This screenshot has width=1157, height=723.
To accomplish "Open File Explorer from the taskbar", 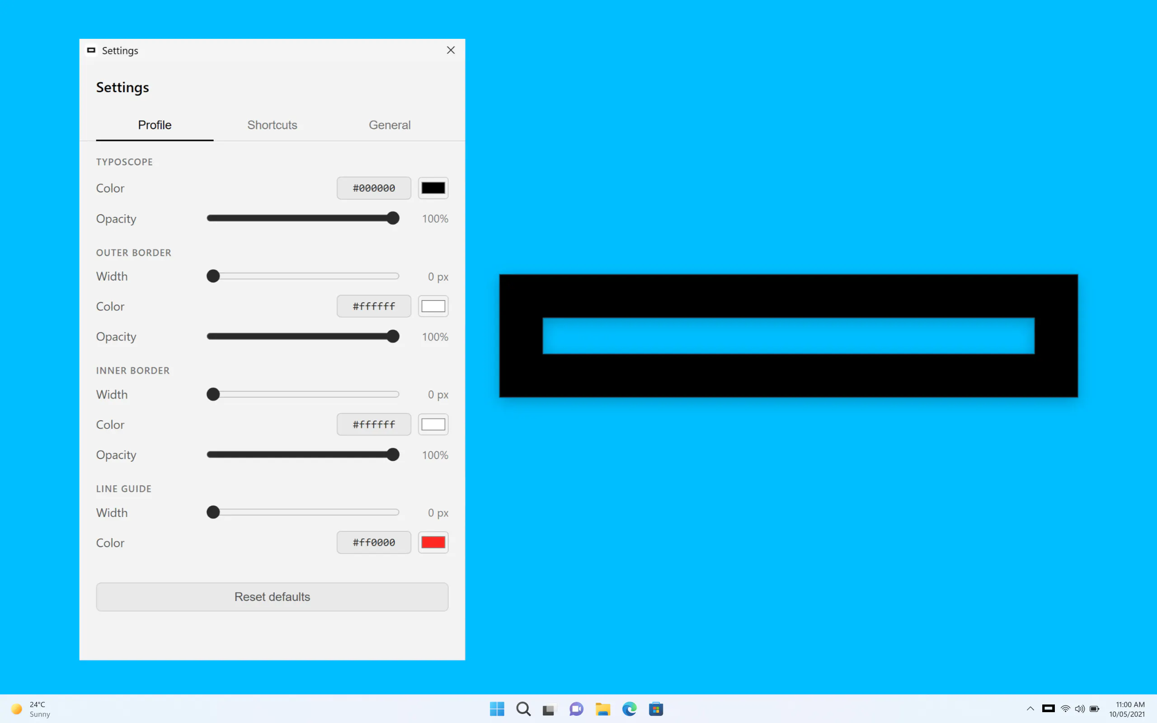I will point(602,709).
